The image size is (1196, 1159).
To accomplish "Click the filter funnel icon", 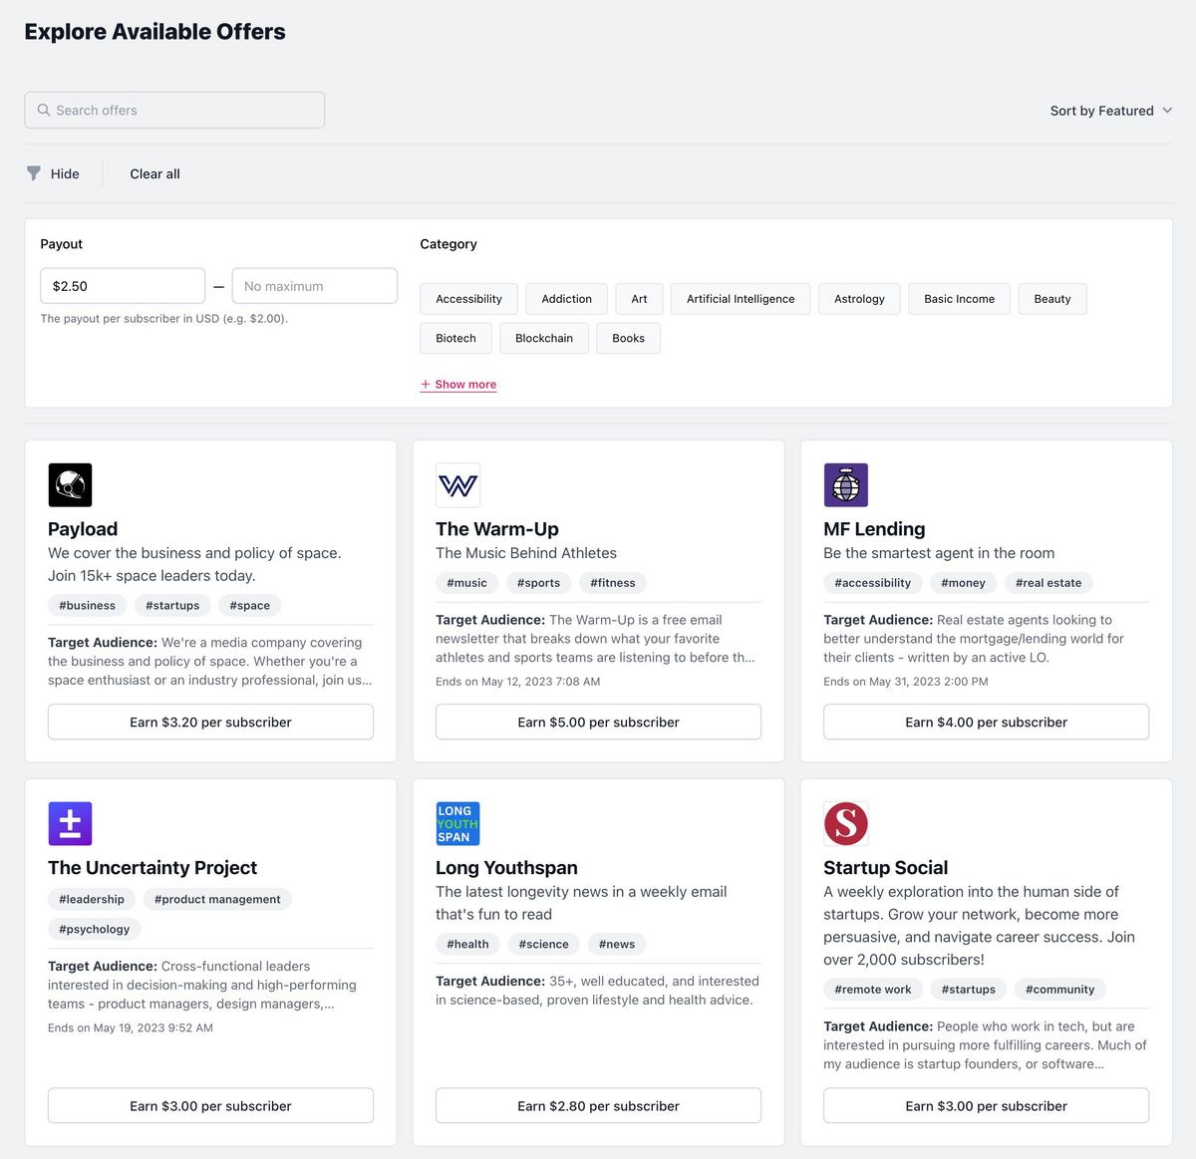I will coord(34,173).
